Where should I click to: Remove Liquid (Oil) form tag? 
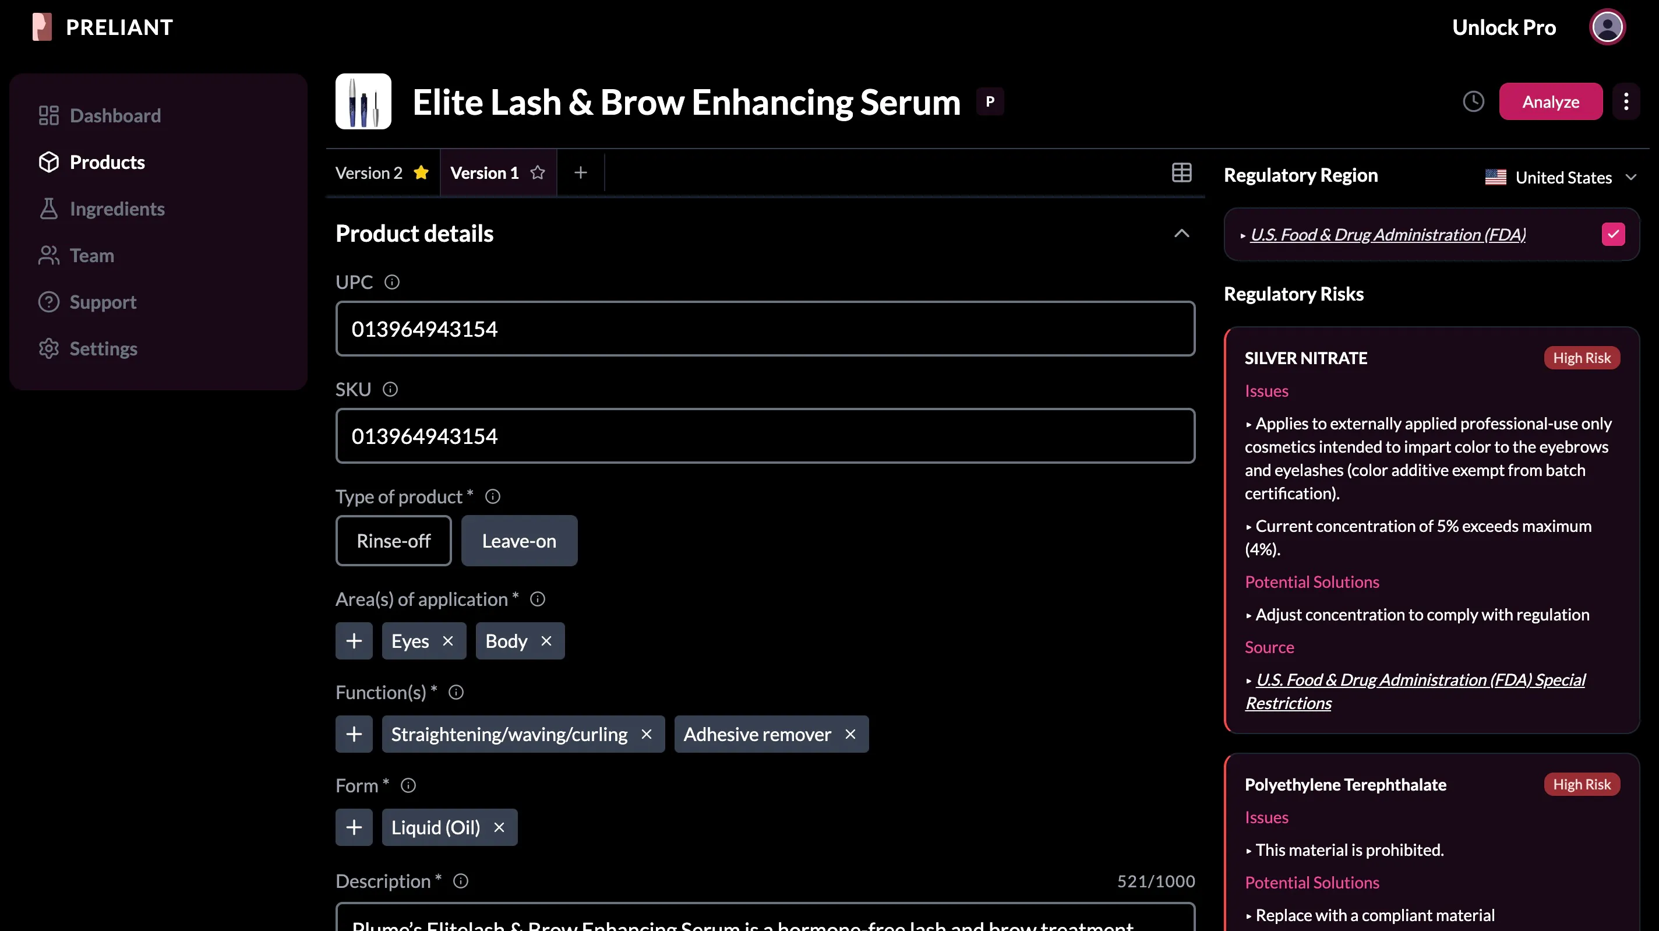click(x=499, y=827)
